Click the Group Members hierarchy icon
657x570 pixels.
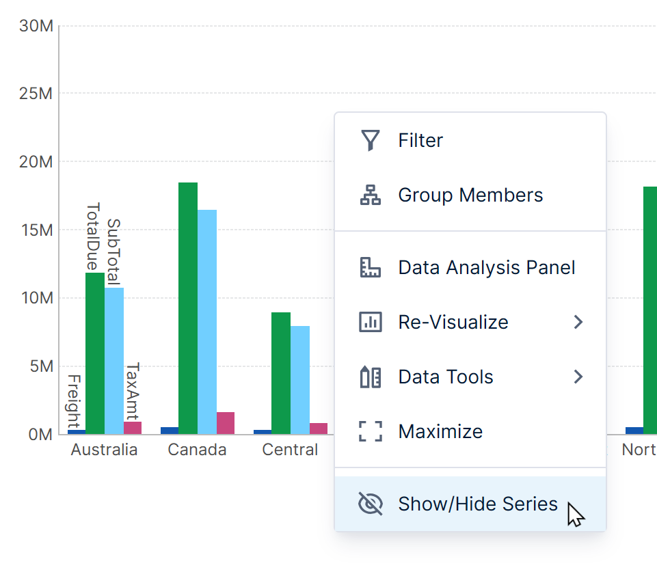pyautogui.click(x=370, y=195)
